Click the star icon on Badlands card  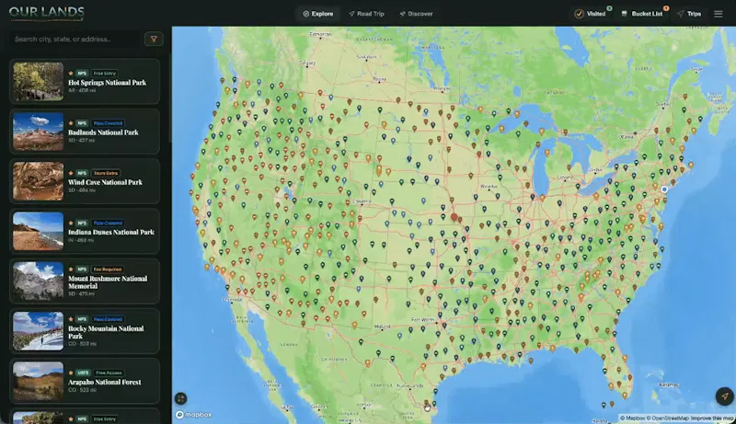71,123
